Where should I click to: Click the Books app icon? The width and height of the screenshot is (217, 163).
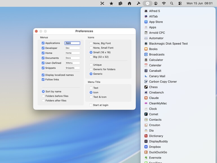click(146, 49)
